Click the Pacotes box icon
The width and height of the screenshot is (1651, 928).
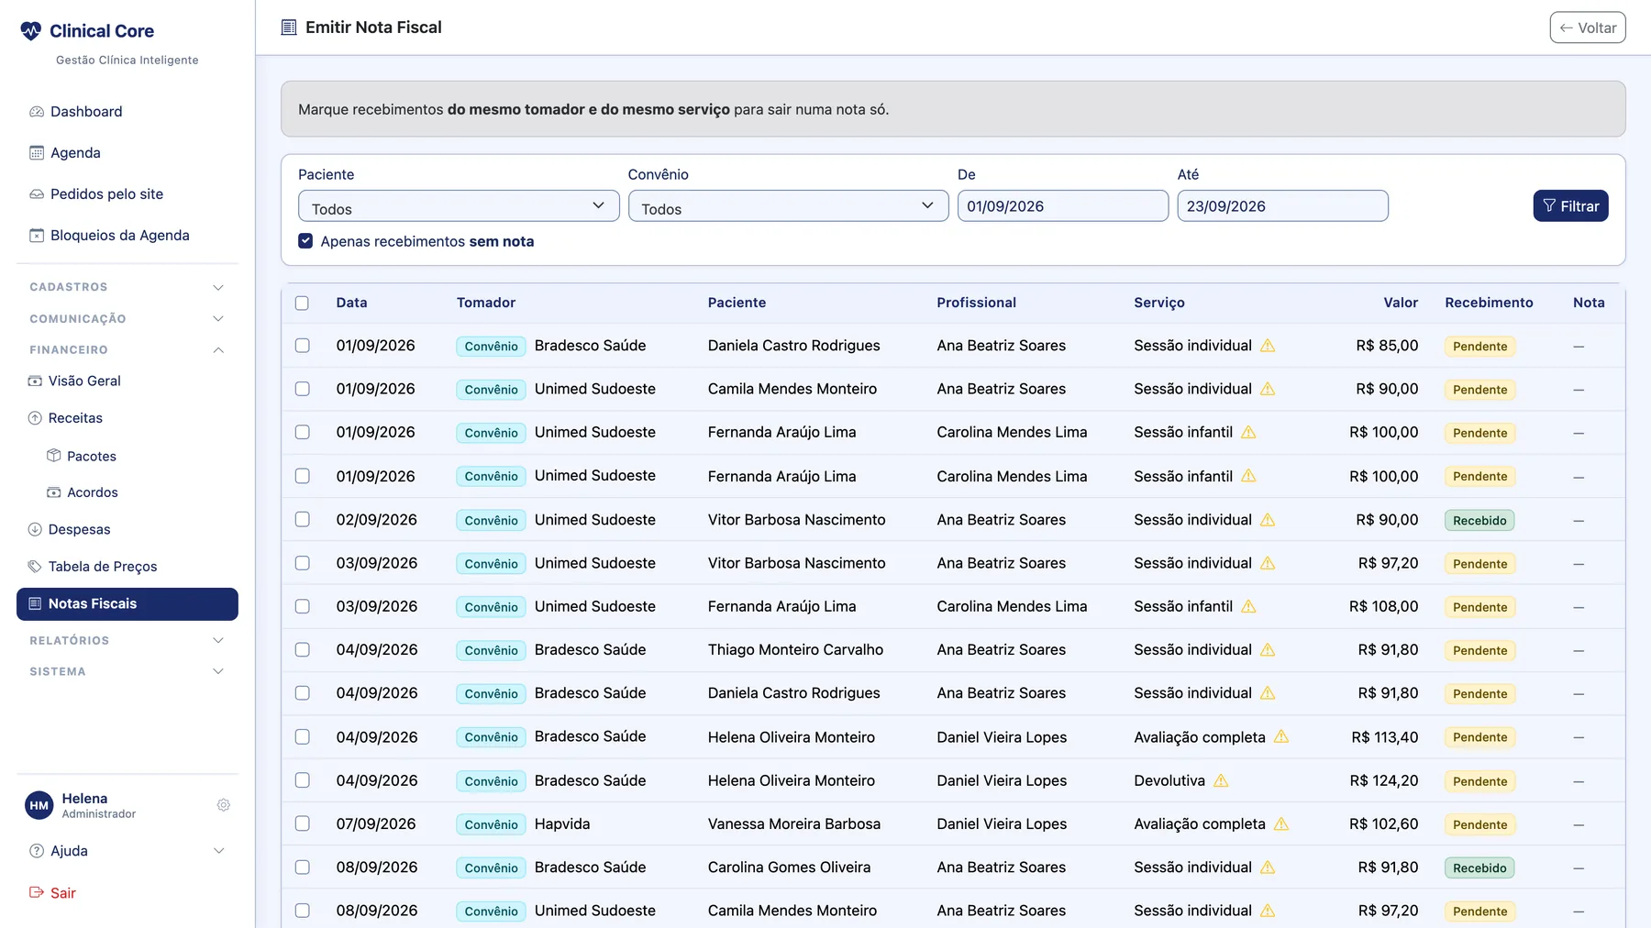coord(54,456)
